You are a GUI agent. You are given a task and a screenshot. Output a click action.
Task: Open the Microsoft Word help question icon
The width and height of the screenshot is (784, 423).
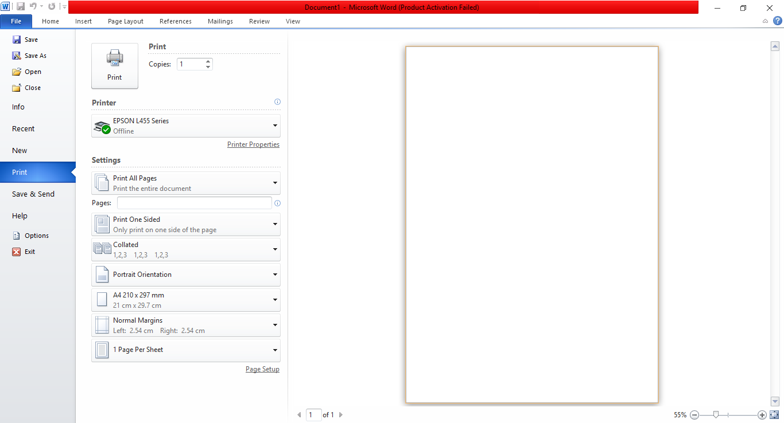(x=778, y=21)
